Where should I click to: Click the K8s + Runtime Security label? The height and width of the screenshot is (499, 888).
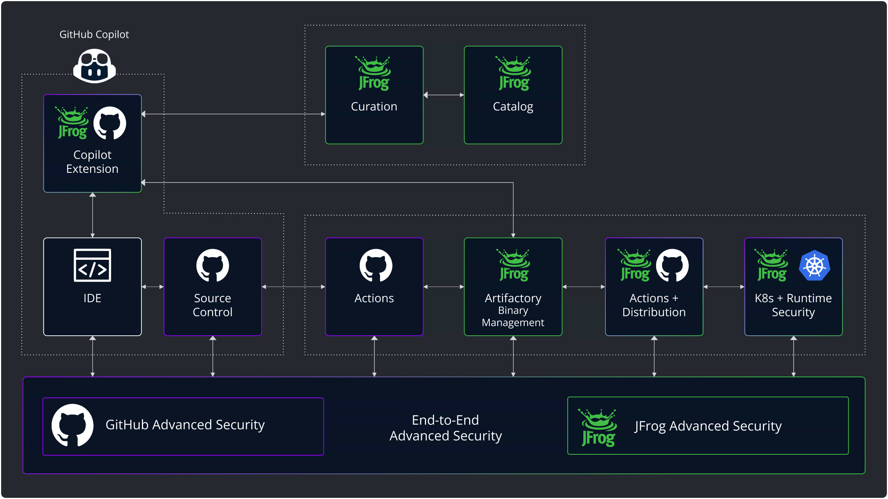[793, 305]
